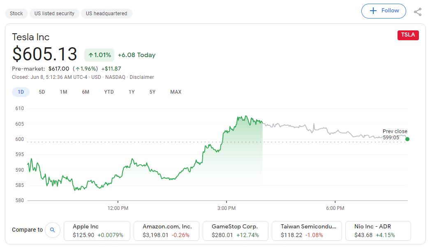
Task: Show the 1M chart range
Action: [63, 92]
